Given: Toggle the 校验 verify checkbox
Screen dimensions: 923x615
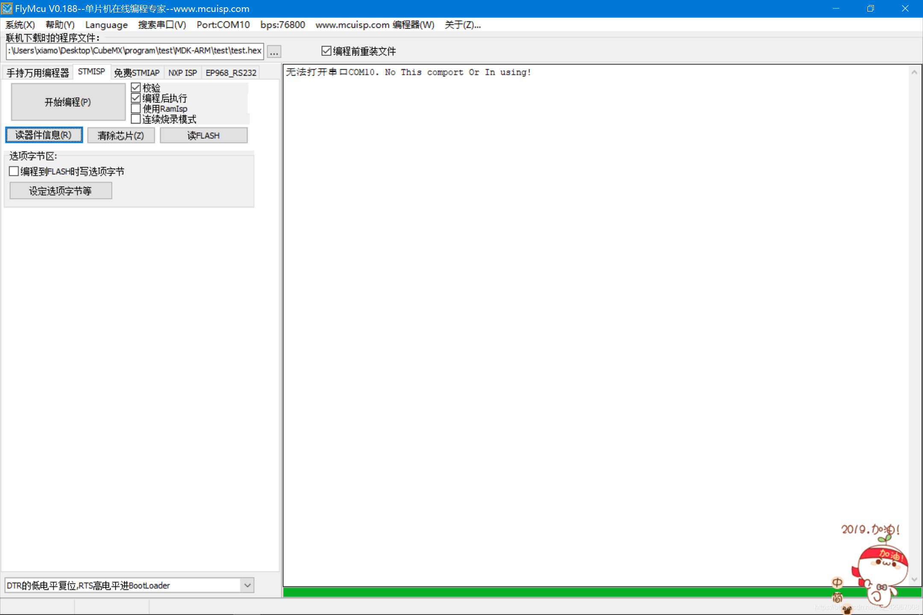Looking at the screenshot, I should pyautogui.click(x=136, y=88).
